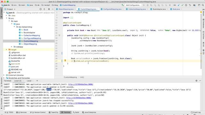Select ObjectMapping in project tree
The image size is (205, 115).
(30, 44)
